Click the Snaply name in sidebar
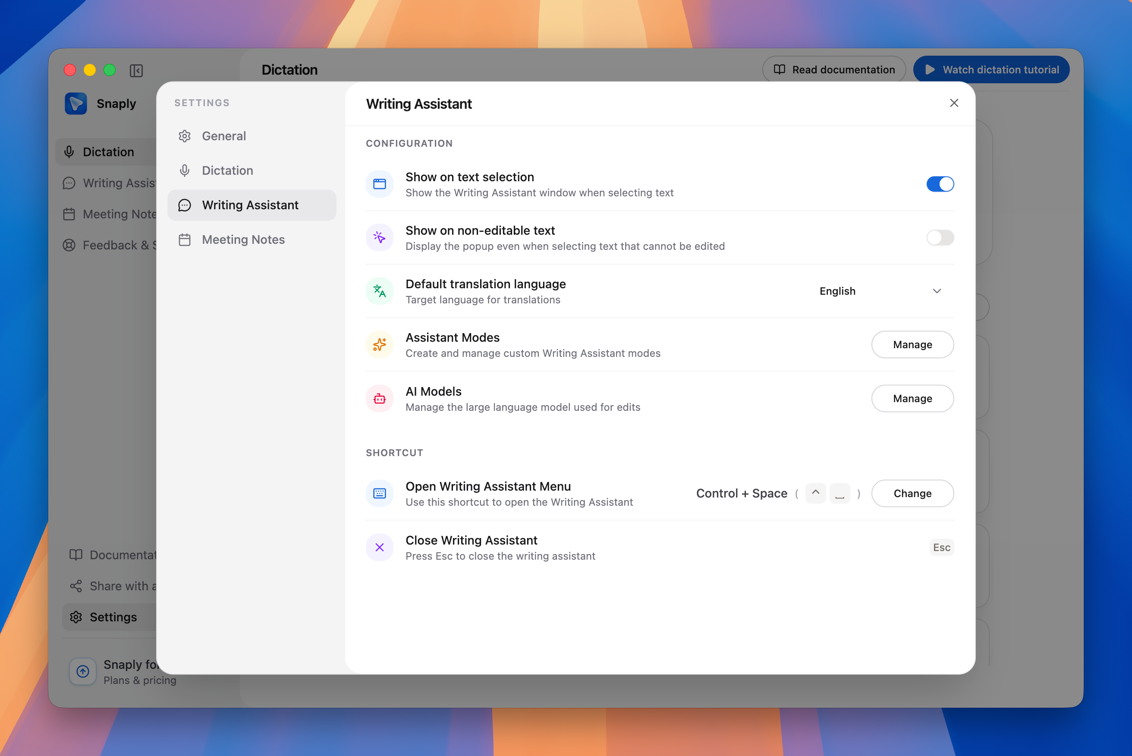The image size is (1132, 756). (x=116, y=104)
